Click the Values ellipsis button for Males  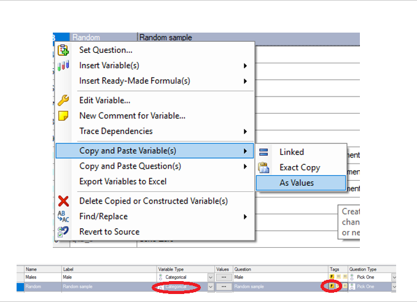coord(224,277)
